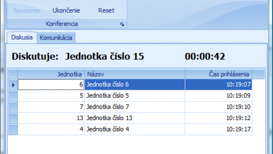Click the current-row arrow indicator
The image size is (273, 154).
tap(13, 85)
